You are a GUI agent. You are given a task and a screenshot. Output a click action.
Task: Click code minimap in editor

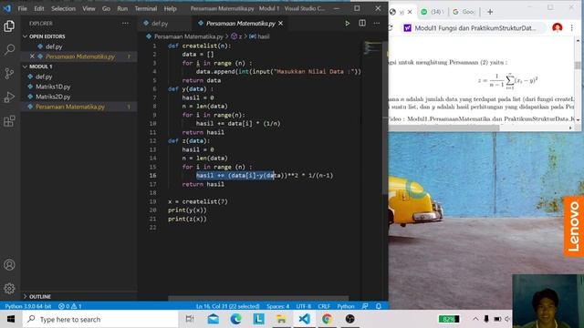click(373, 47)
